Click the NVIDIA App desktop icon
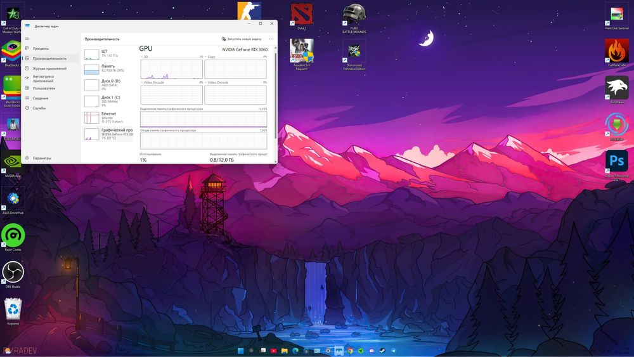634x357 pixels. pos(12,164)
